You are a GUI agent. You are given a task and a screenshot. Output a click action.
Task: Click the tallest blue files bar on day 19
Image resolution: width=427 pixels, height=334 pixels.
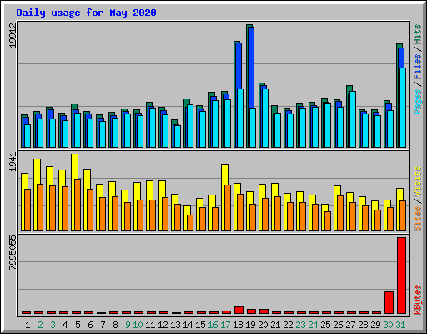click(x=250, y=67)
